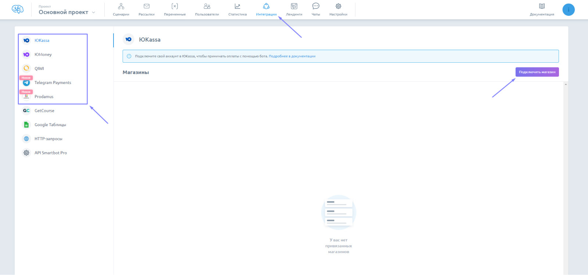Open the Интеграции icon in top bar
The height and width of the screenshot is (275, 588).
click(x=266, y=6)
